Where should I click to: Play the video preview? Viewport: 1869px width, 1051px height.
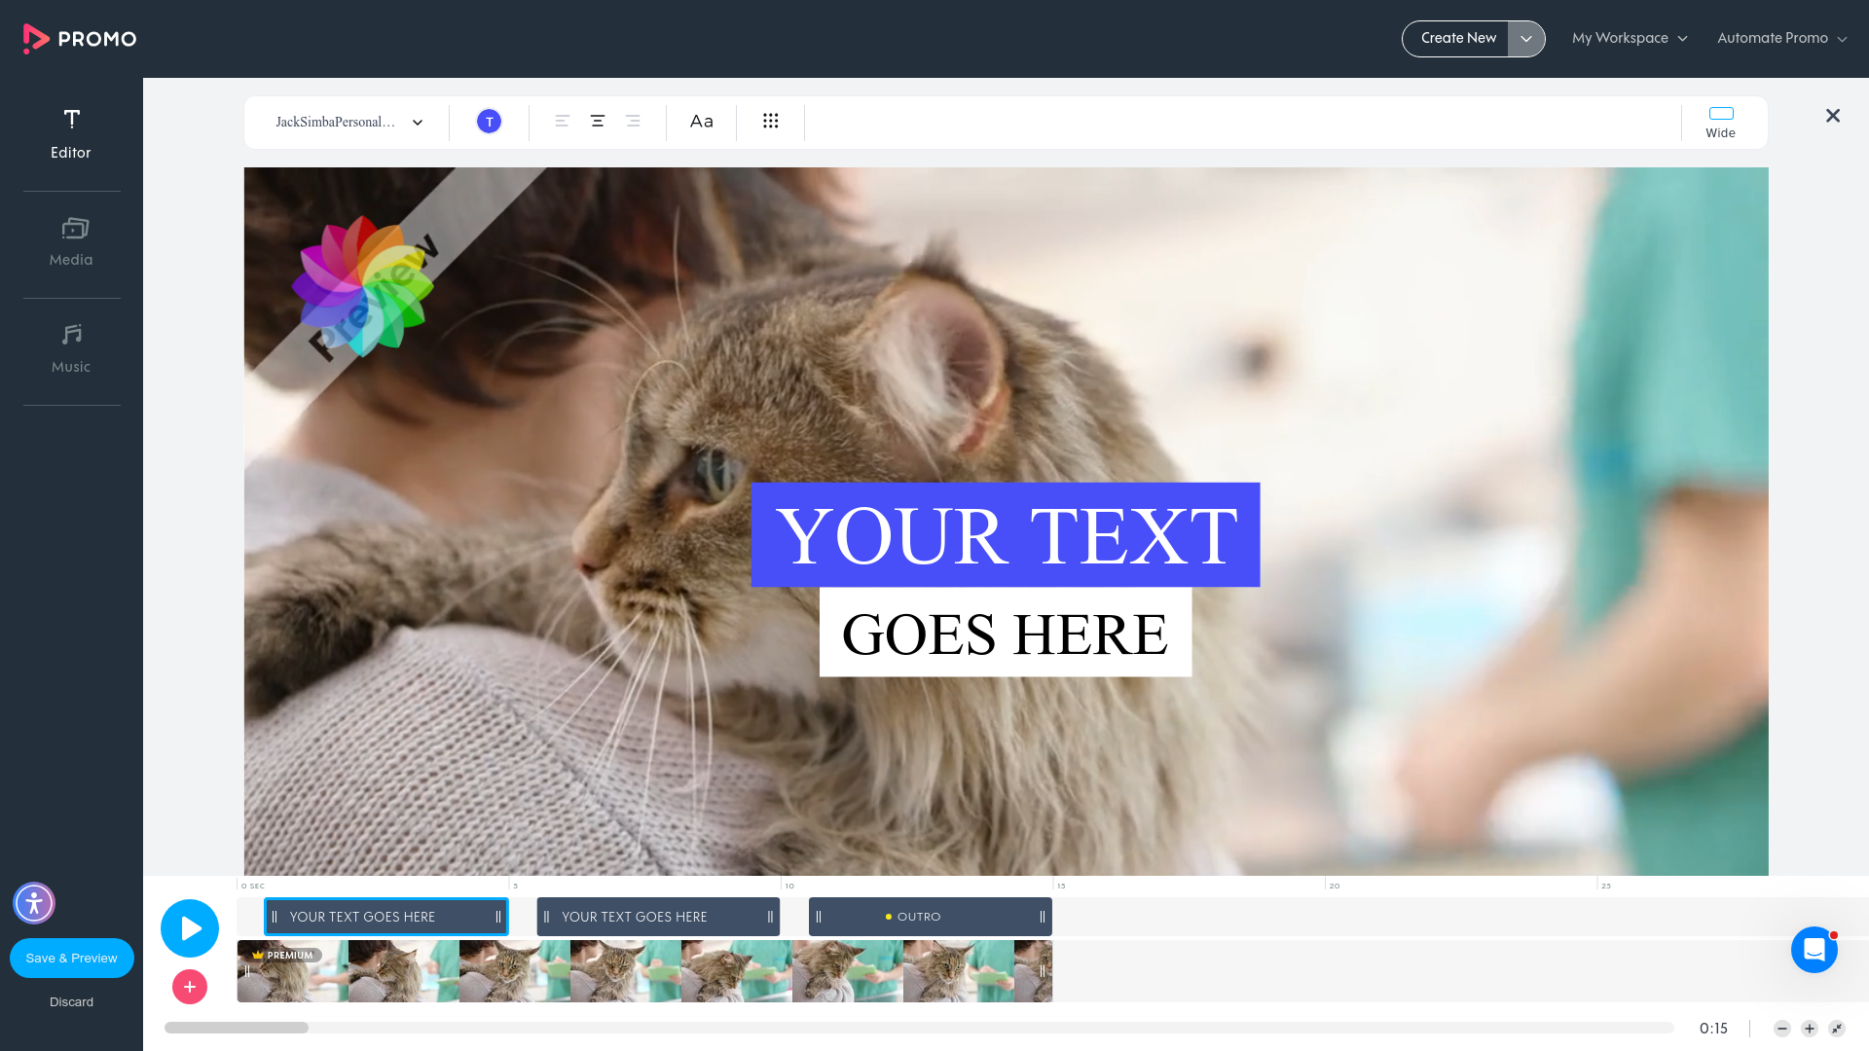[190, 928]
